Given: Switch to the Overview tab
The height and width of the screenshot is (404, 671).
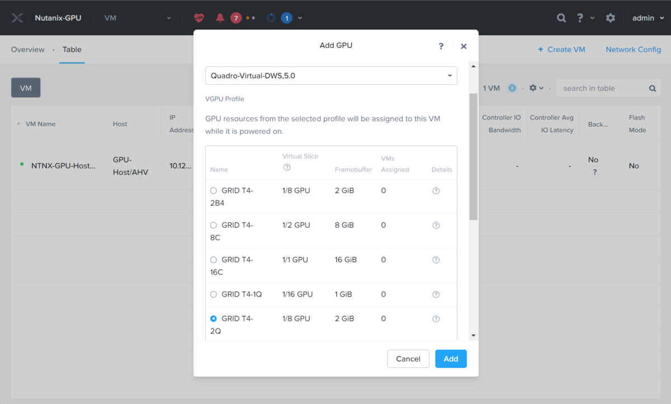Looking at the screenshot, I should (x=28, y=49).
